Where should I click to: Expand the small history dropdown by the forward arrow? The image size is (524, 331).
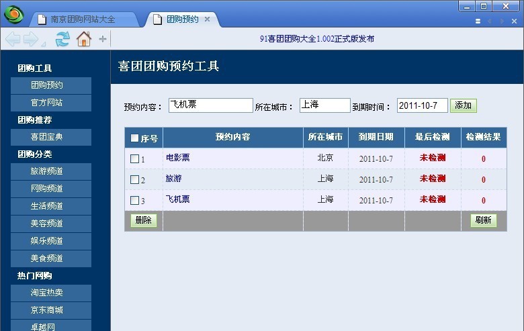43,44
